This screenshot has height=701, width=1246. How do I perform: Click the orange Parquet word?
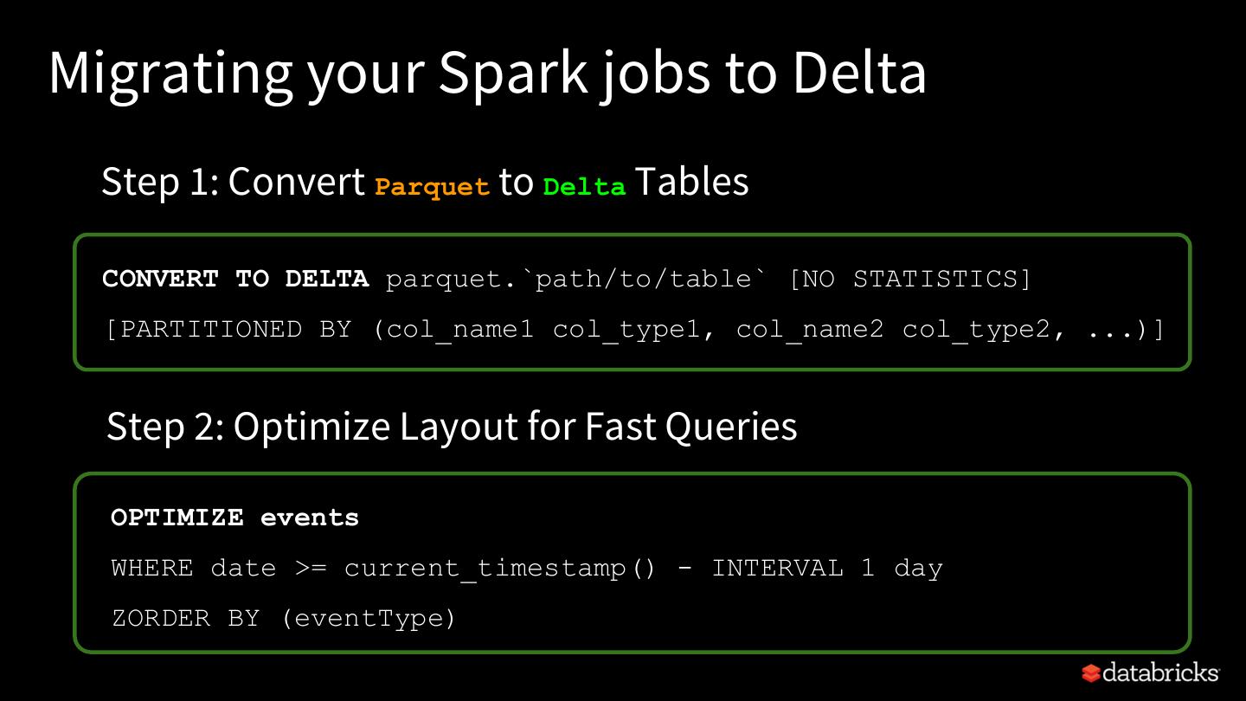pos(432,187)
